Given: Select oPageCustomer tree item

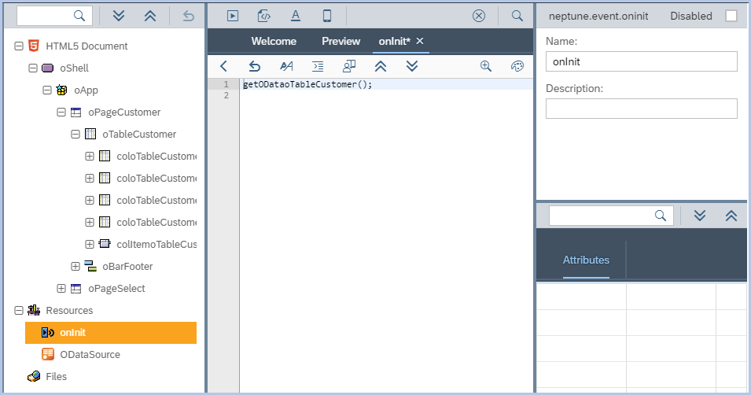Looking at the screenshot, I should point(124,113).
